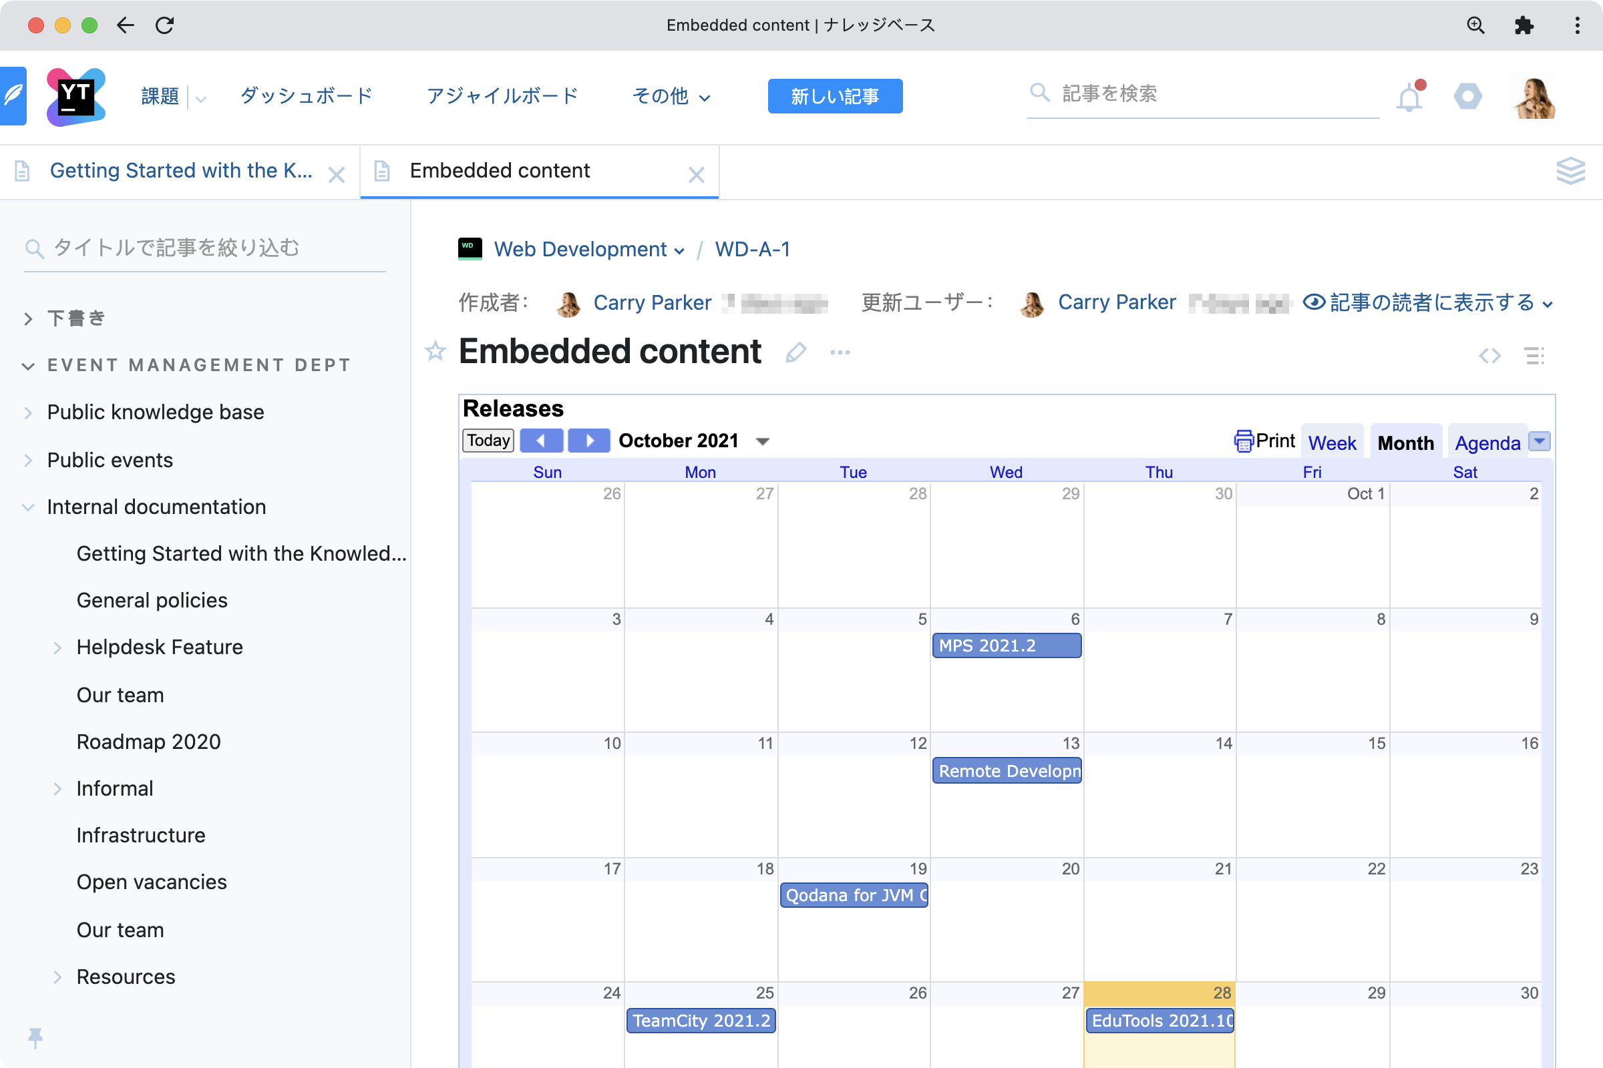
Task: Star the Embedded content article
Action: pyautogui.click(x=435, y=352)
